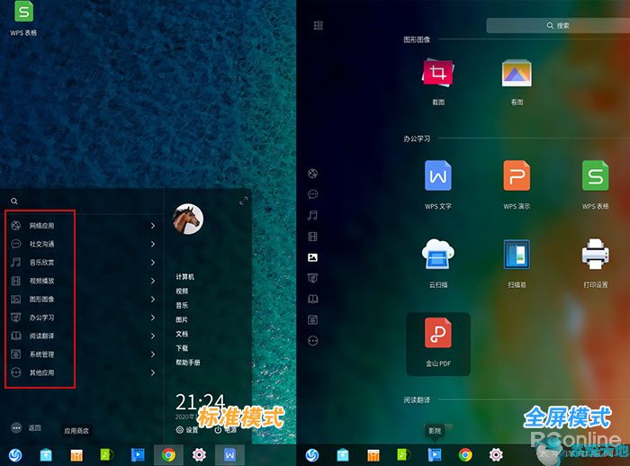
Task: Expand the 系统管理 category chevron
Action: coord(153,354)
